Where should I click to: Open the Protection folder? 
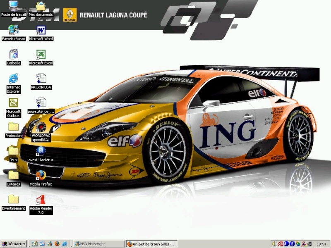[14, 130]
